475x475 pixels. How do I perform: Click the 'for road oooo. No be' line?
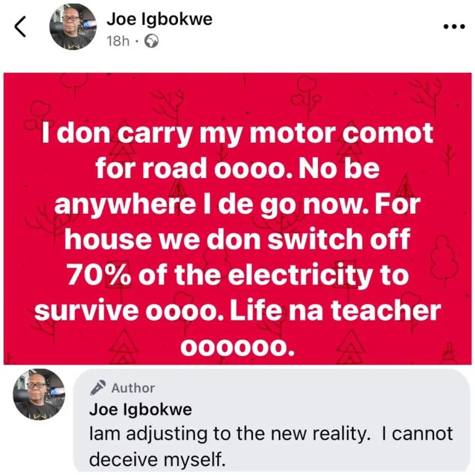tap(237, 168)
